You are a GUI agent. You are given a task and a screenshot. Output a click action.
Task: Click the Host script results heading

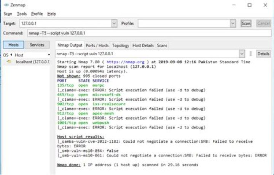click(81, 137)
